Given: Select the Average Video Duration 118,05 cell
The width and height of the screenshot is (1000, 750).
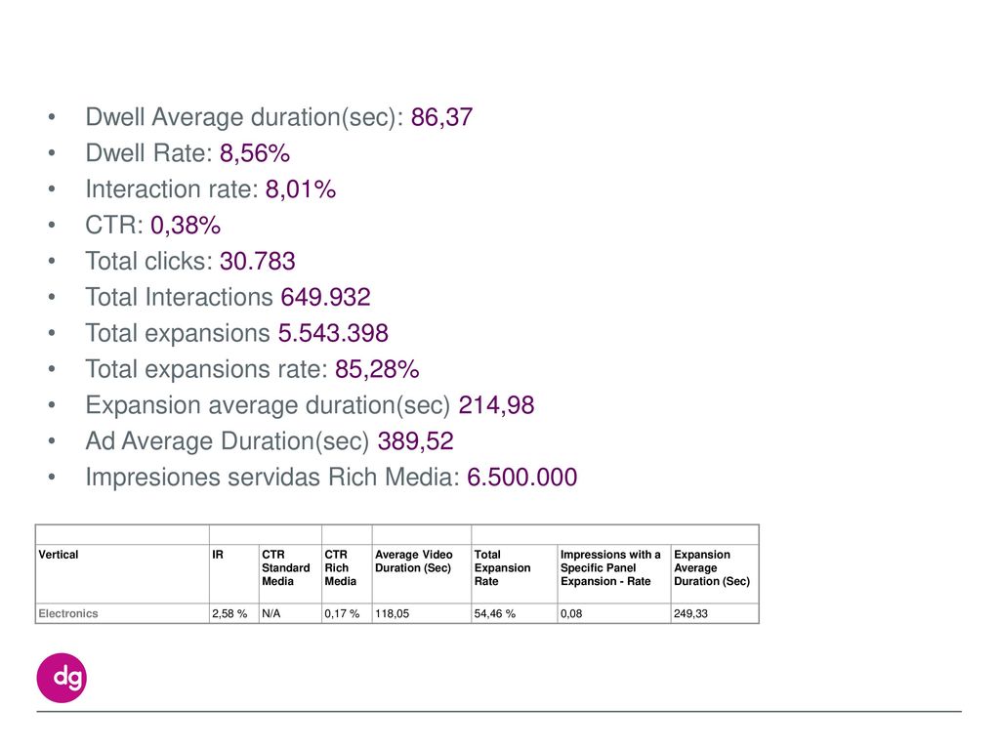Looking at the screenshot, I should tap(422, 613).
